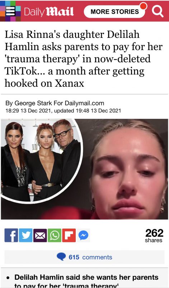Share article on Twitter
Image resolution: width=169 pixels, height=288 pixels.
(x=26, y=235)
